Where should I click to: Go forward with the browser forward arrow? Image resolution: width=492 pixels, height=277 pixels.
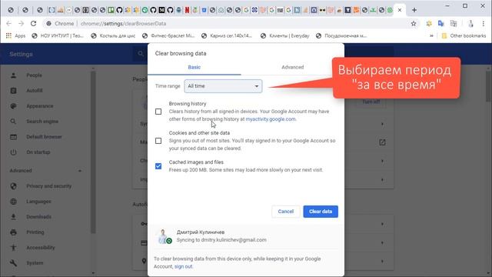pyautogui.click(x=21, y=24)
